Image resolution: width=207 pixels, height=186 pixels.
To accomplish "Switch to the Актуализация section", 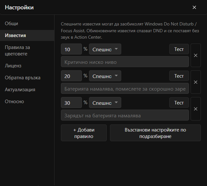I will 27,90.
